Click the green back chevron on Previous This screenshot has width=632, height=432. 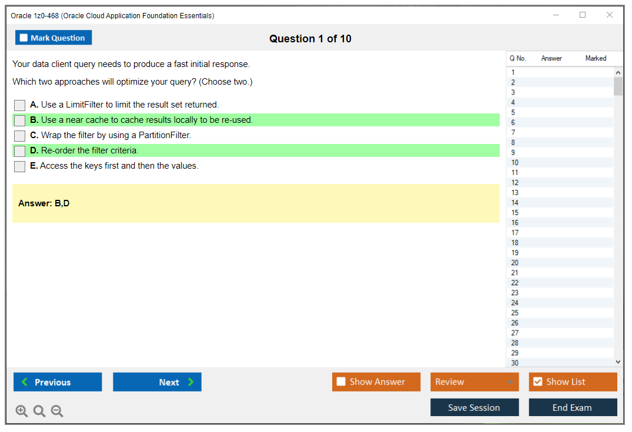[25, 382]
